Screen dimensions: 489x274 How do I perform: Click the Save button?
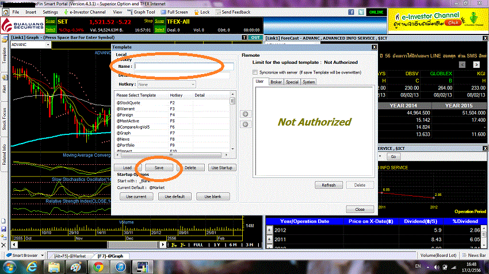click(159, 168)
